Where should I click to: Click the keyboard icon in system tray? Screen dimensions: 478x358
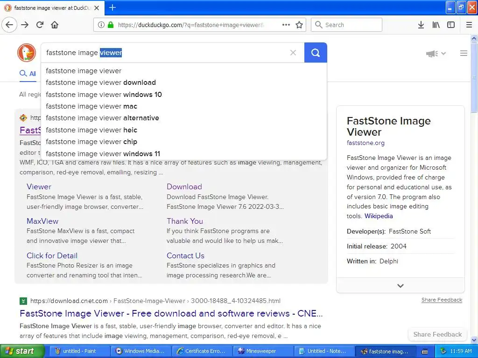(x=425, y=351)
